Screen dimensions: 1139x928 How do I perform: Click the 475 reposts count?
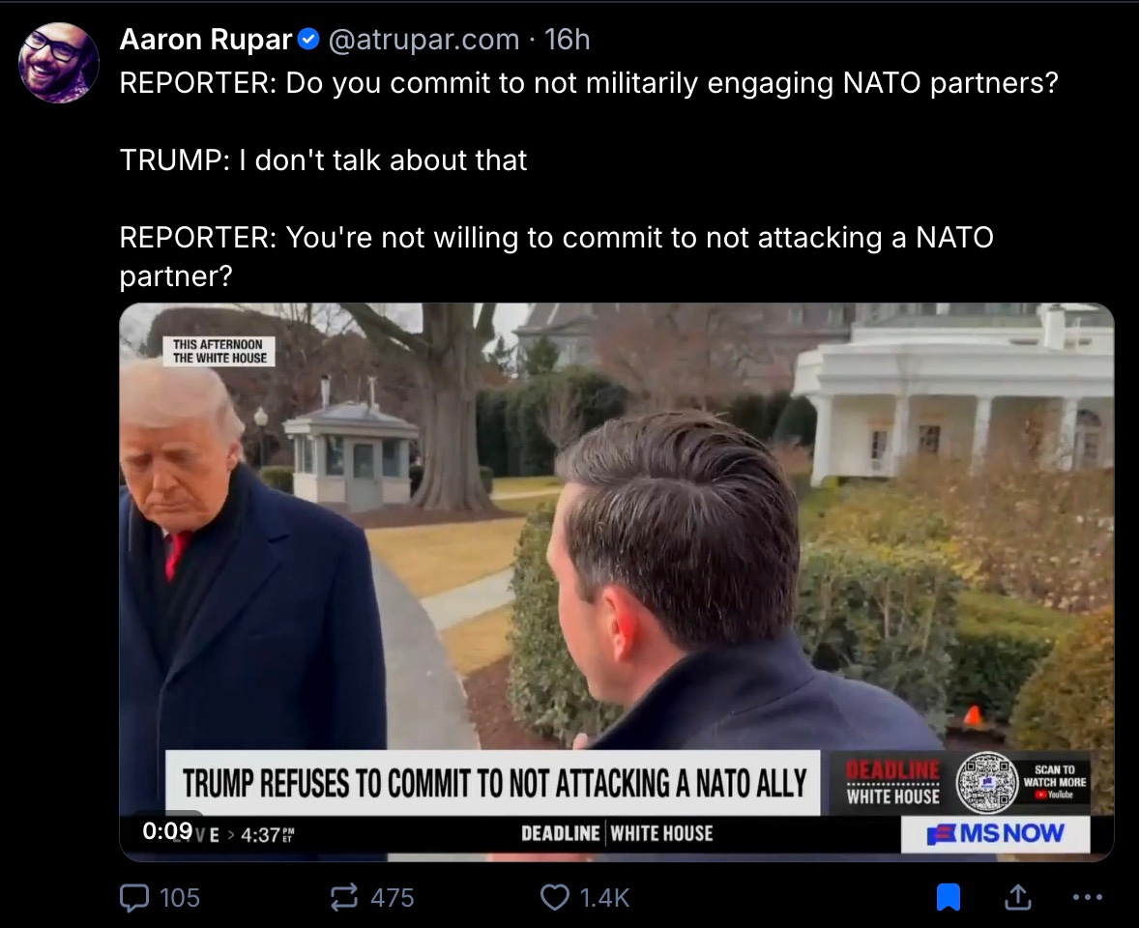click(x=393, y=898)
